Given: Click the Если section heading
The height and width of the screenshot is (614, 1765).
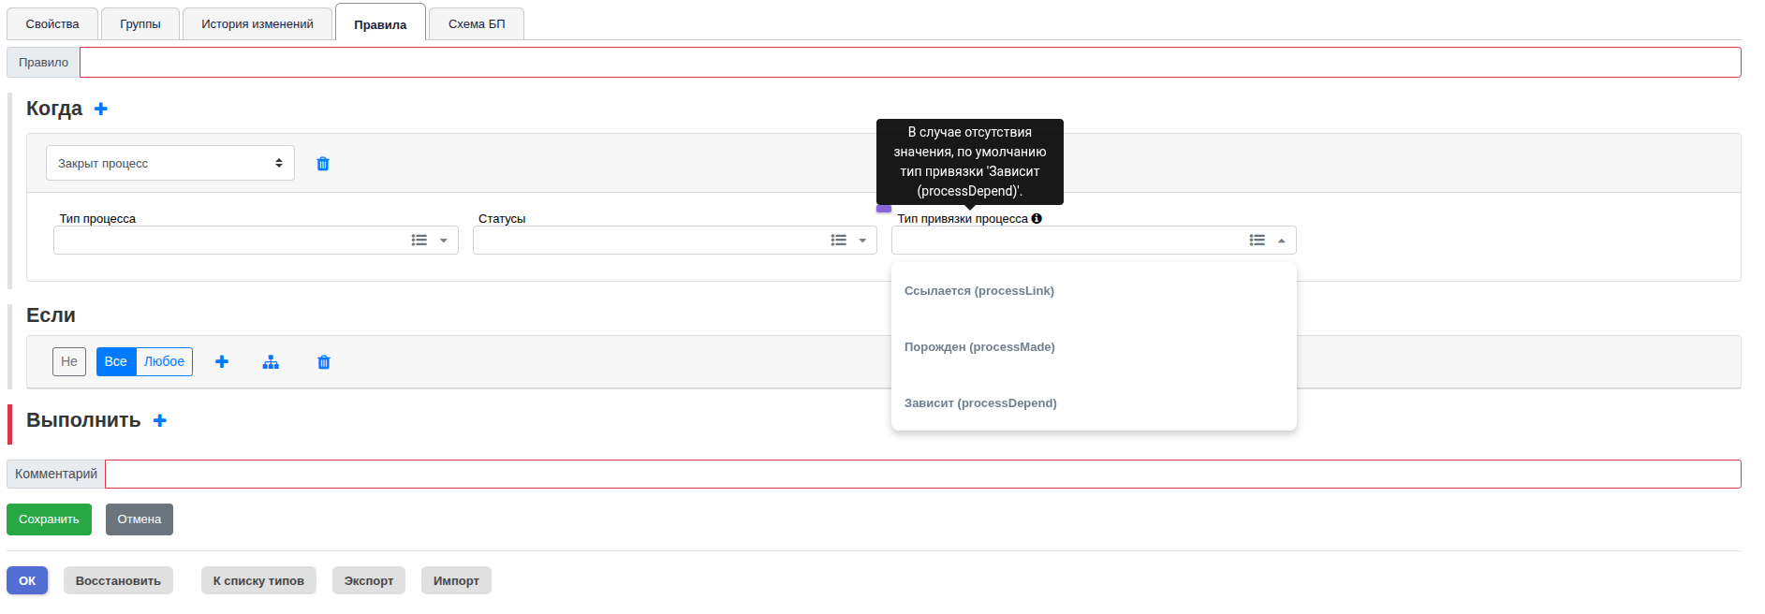Looking at the screenshot, I should pyautogui.click(x=51, y=315).
